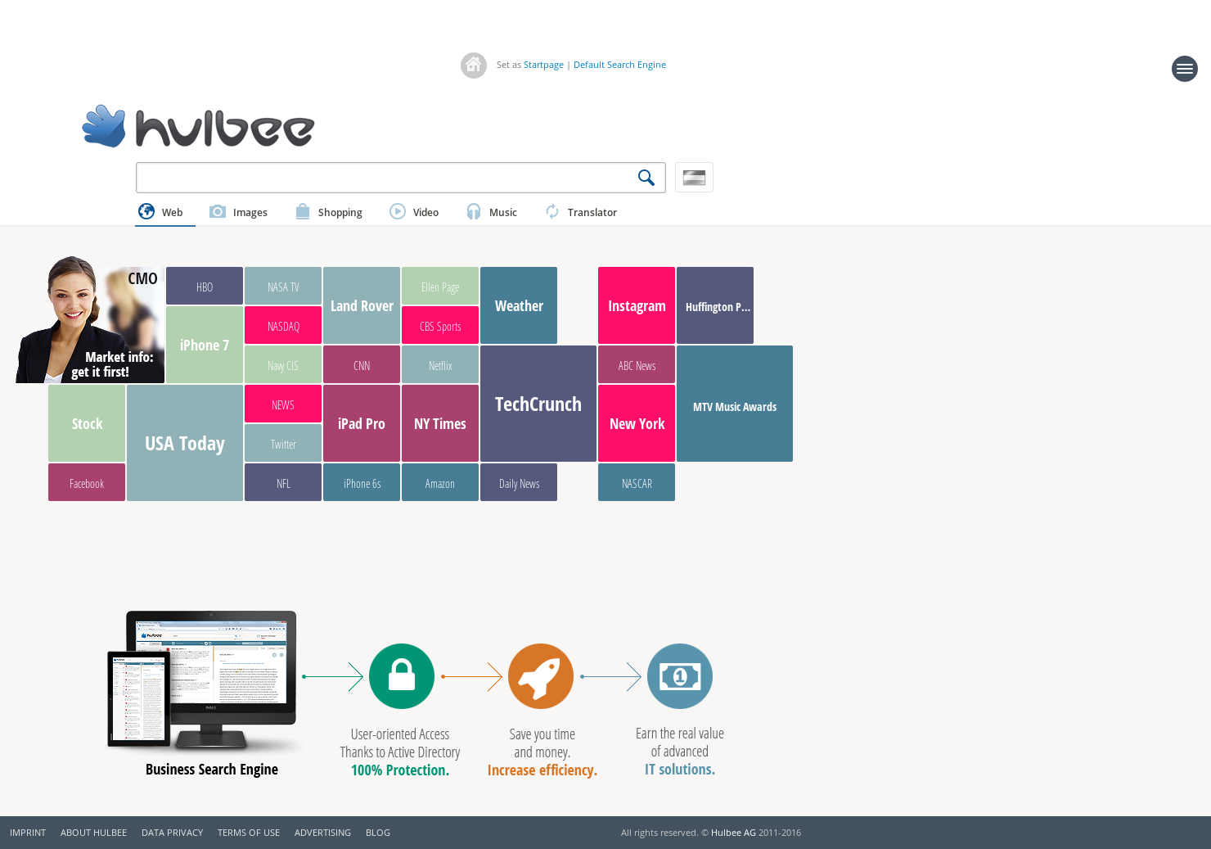Viewport: 1211px width, 849px height.
Task: Open the CBS Sports tile
Action: pos(440,325)
